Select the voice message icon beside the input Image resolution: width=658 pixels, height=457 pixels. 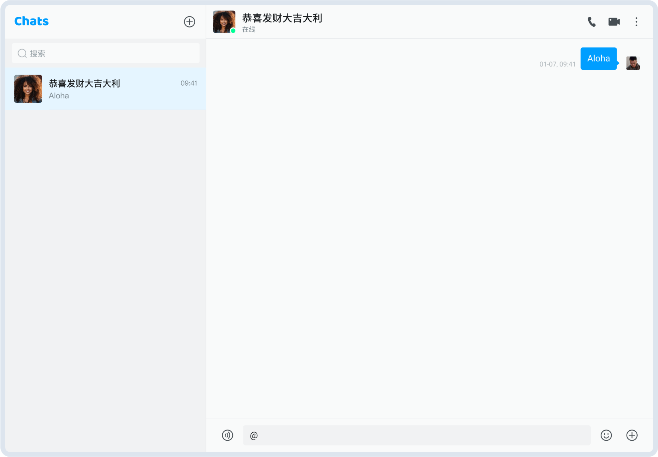point(227,435)
